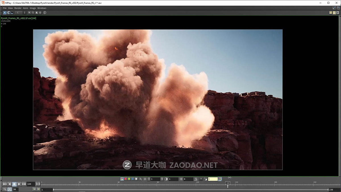Step back one frame
The height and width of the screenshot is (192, 341).
pos(37,184)
